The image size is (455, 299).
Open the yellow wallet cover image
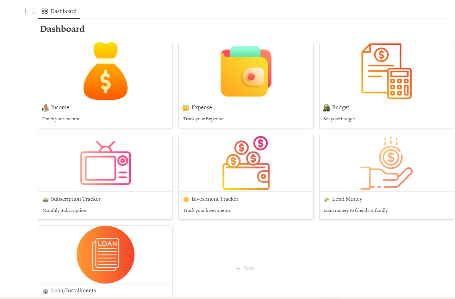246,71
